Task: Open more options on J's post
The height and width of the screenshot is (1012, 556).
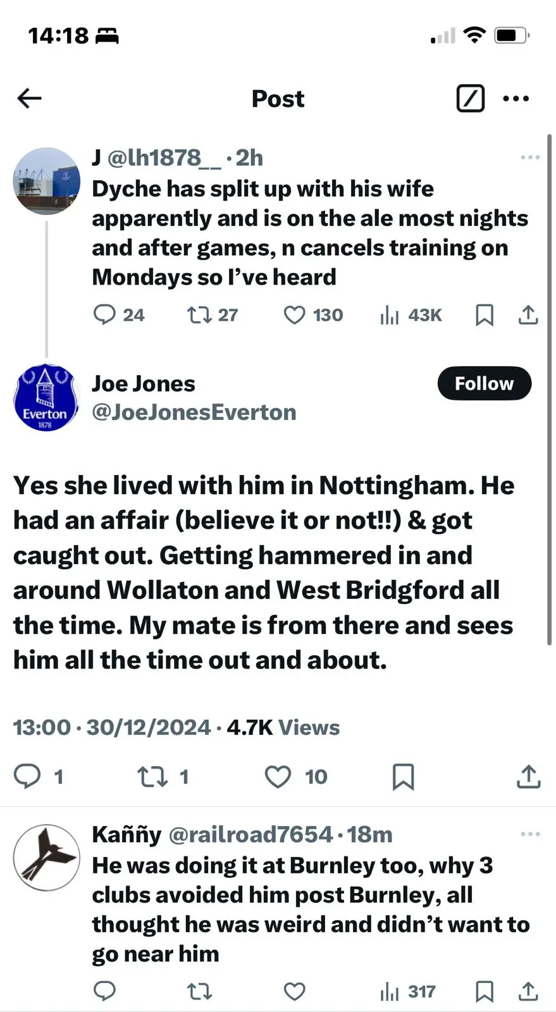Action: [x=530, y=157]
